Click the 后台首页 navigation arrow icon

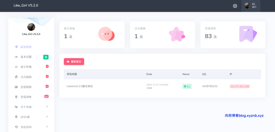tap(16, 47)
